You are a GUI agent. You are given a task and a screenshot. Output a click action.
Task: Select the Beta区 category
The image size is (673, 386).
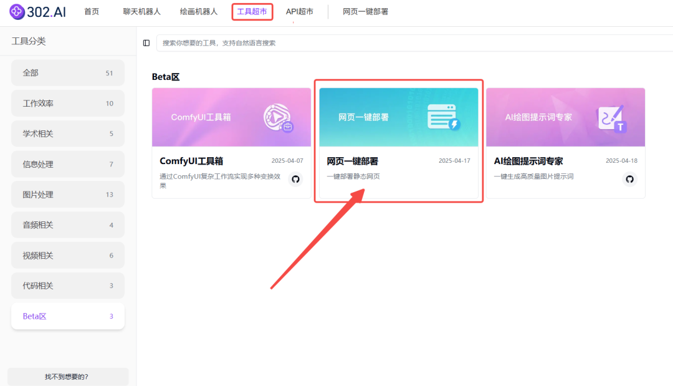click(x=68, y=316)
